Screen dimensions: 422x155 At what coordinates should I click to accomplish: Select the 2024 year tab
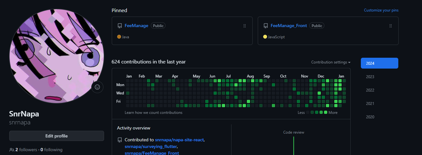(379, 63)
